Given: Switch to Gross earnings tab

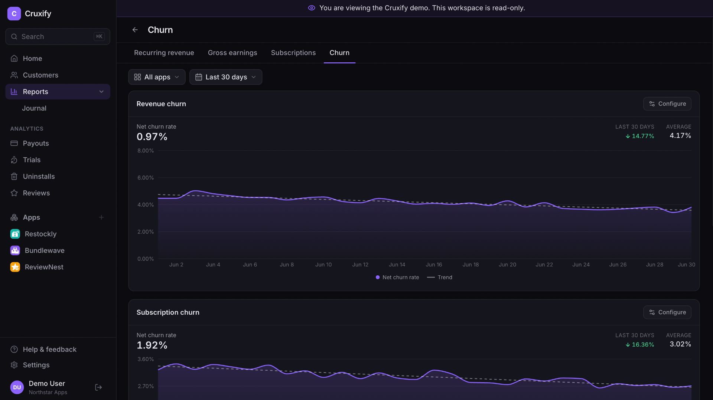Looking at the screenshot, I should click(232, 53).
